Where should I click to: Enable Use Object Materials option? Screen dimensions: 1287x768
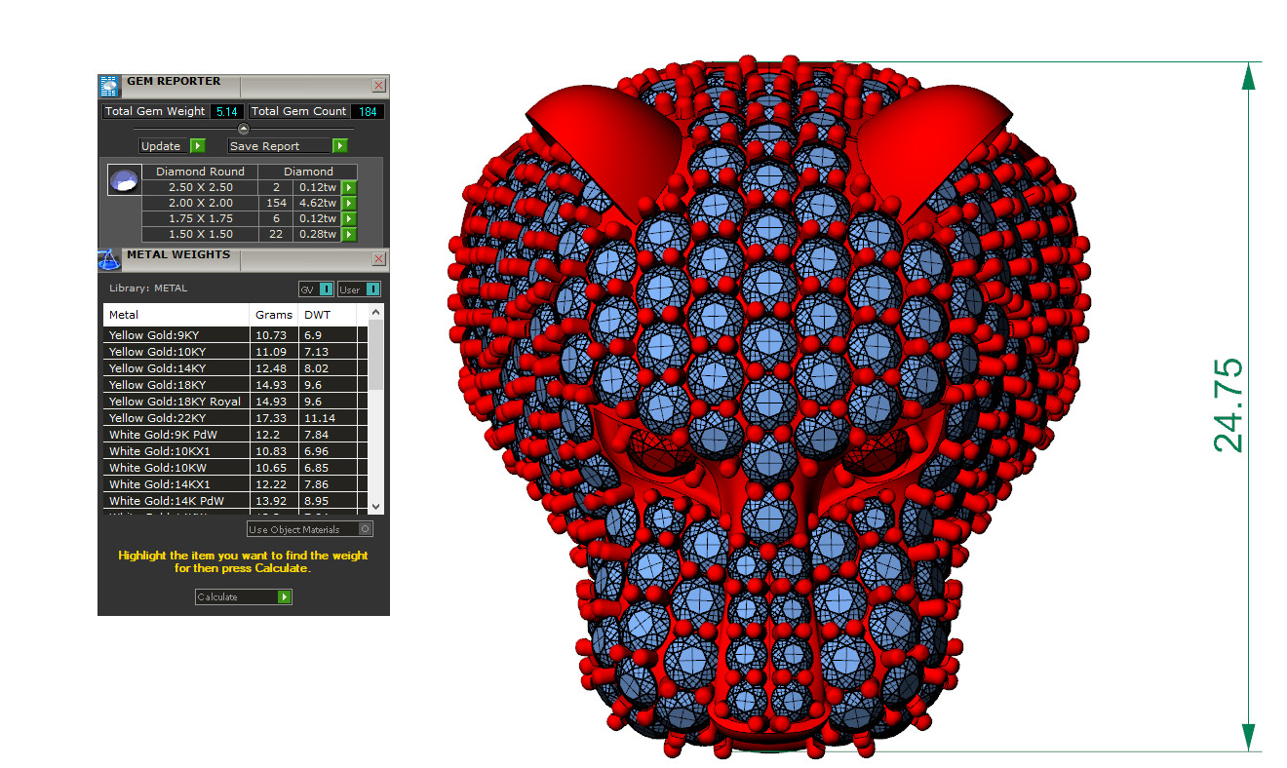[365, 529]
